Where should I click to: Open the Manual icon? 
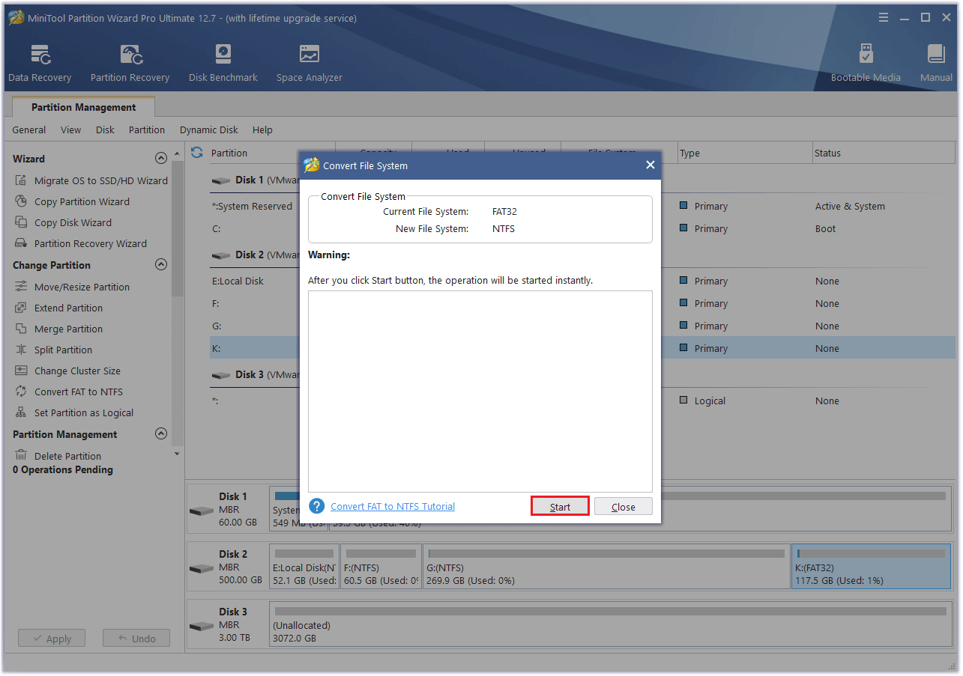pyautogui.click(x=936, y=63)
